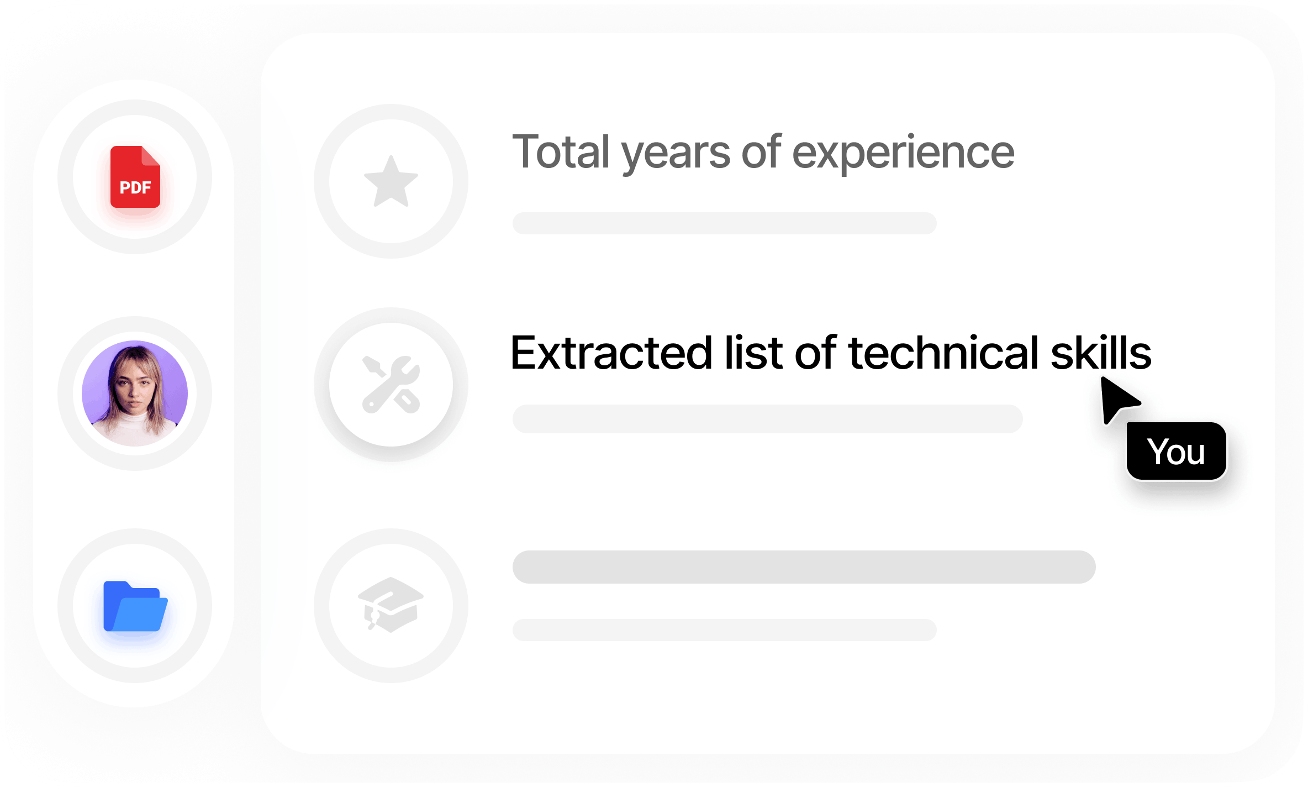Click the gray star icon

pyautogui.click(x=391, y=181)
